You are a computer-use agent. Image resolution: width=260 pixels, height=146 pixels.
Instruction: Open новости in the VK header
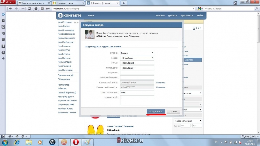pos(160,15)
